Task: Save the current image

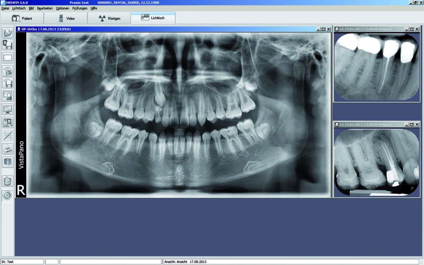Action: click(8, 45)
